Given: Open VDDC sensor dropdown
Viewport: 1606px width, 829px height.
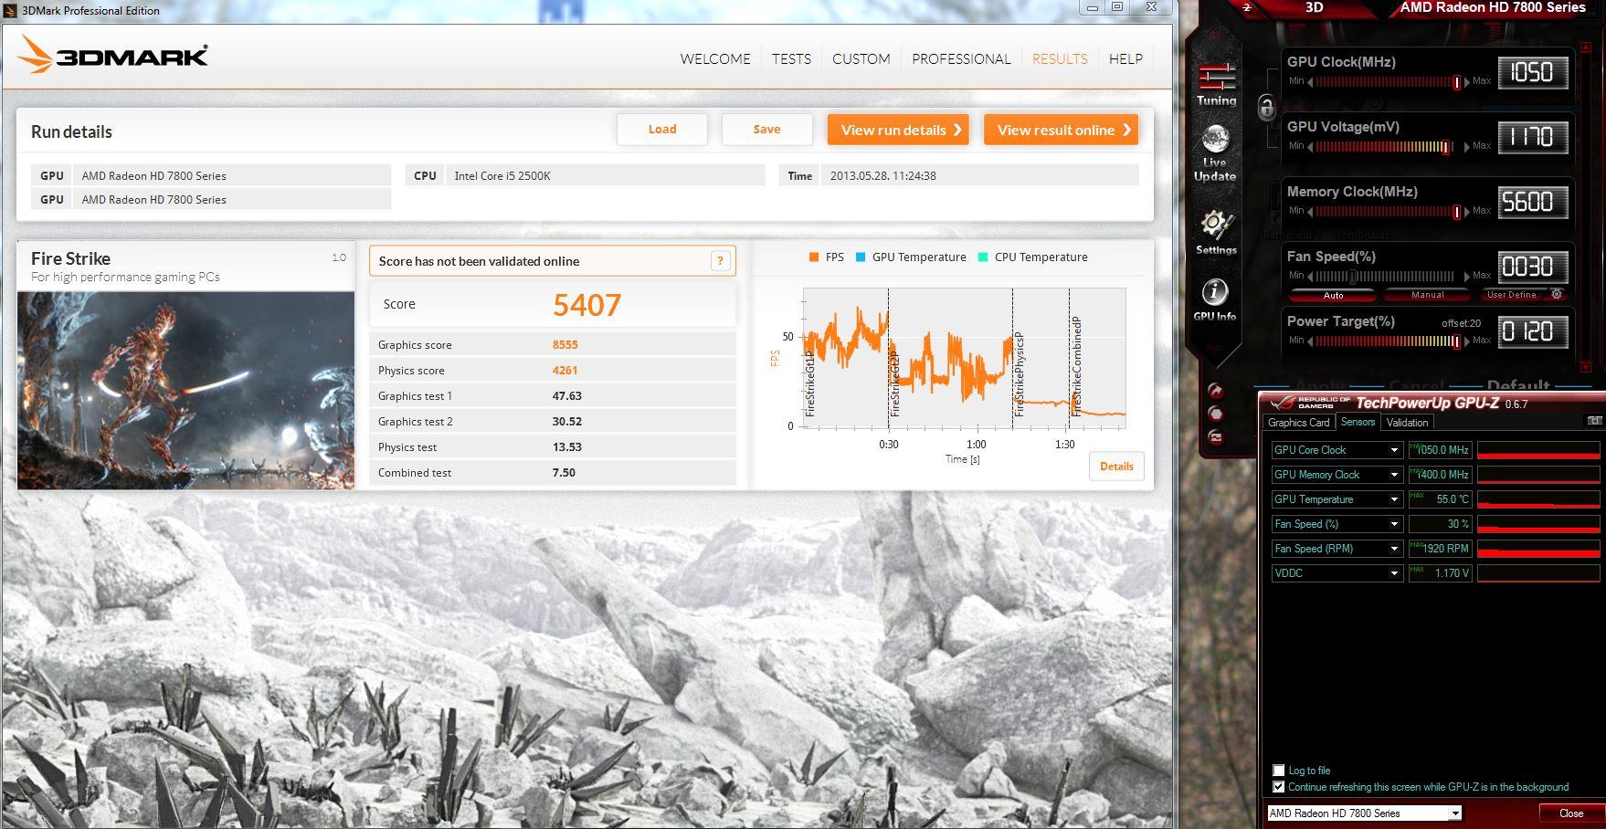Looking at the screenshot, I should 1394,573.
